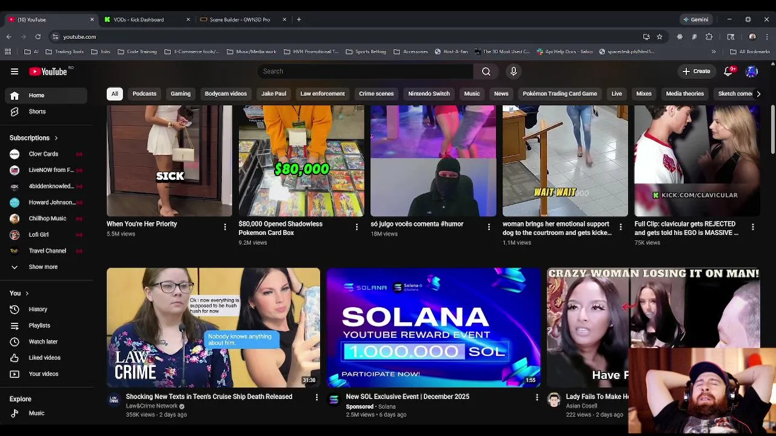This screenshot has width=776, height=436.
Task: Open options for emotional support dog short
Action: [620, 227]
